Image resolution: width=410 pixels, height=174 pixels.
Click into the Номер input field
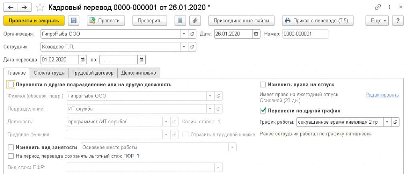click(x=305, y=34)
